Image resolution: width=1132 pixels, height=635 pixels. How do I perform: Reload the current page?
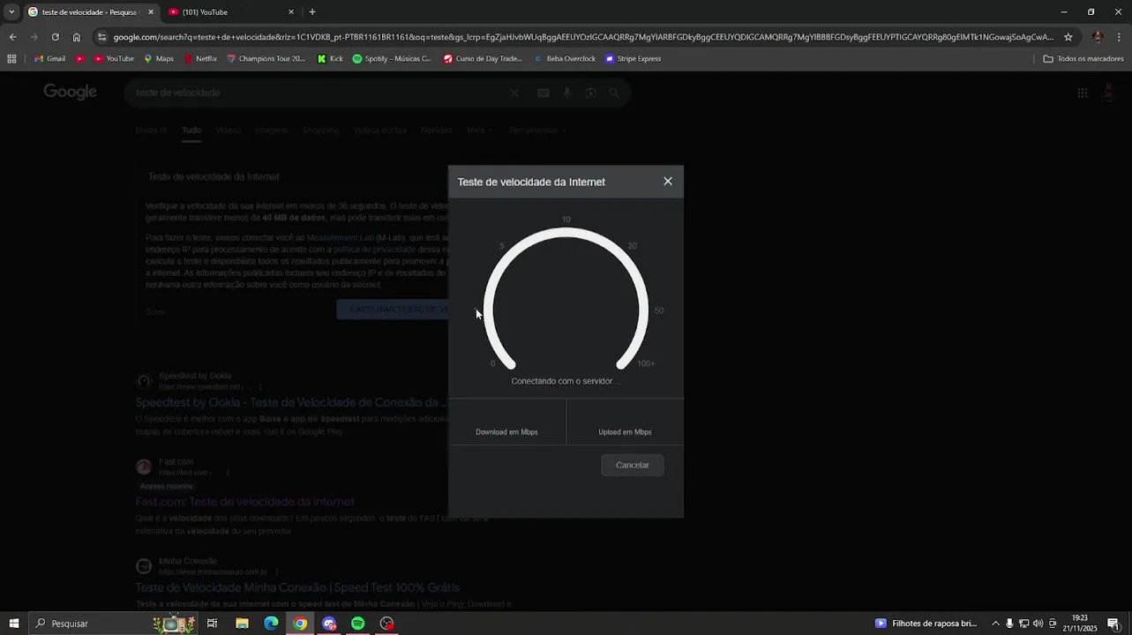(56, 37)
